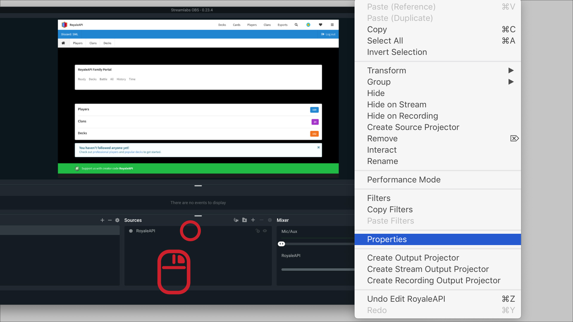
Task: Click the Clans row badge 24
Action: point(315,122)
